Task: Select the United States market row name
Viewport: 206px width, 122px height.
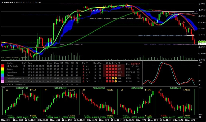Action: (13, 81)
